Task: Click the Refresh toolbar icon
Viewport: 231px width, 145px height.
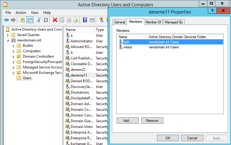Action: [69, 20]
